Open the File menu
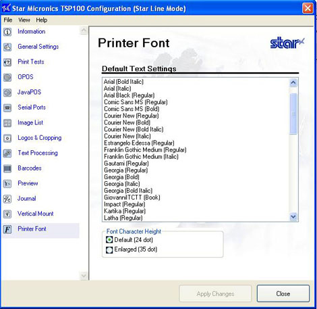 8,20
